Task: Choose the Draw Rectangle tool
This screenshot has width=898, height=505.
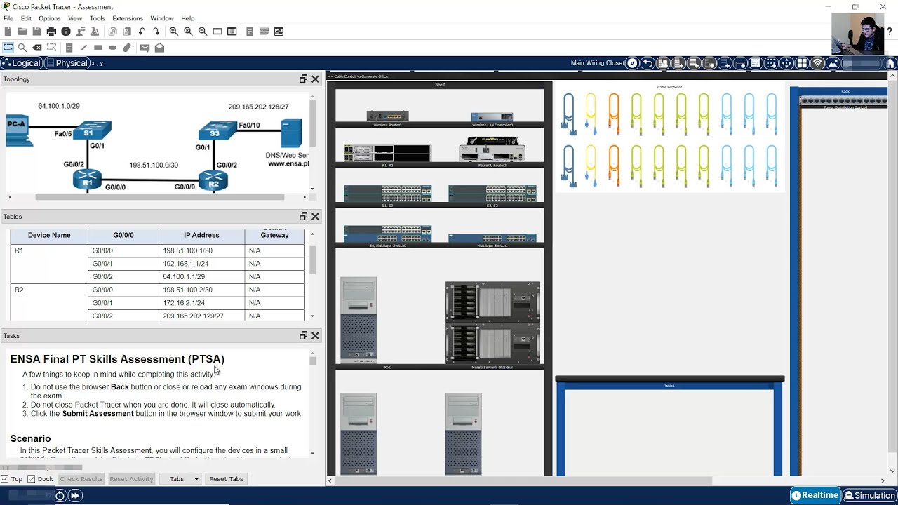Action: click(98, 48)
